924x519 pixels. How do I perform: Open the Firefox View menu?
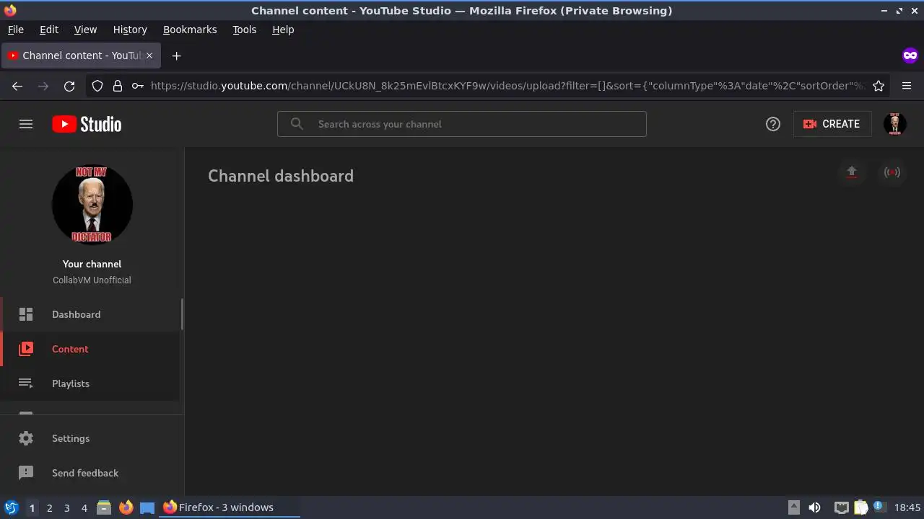point(85,30)
